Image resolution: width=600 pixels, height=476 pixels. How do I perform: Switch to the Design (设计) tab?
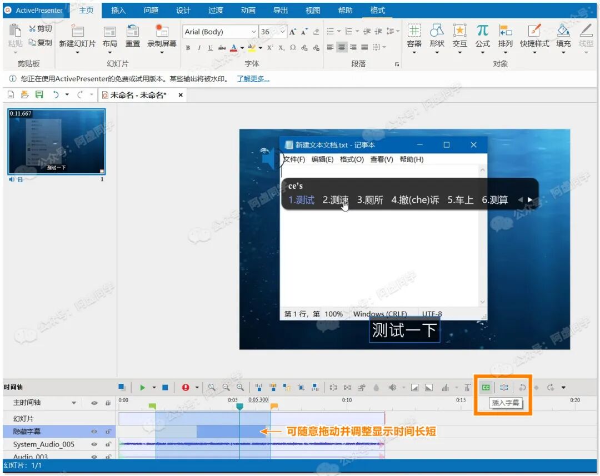[x=183, y=11]
